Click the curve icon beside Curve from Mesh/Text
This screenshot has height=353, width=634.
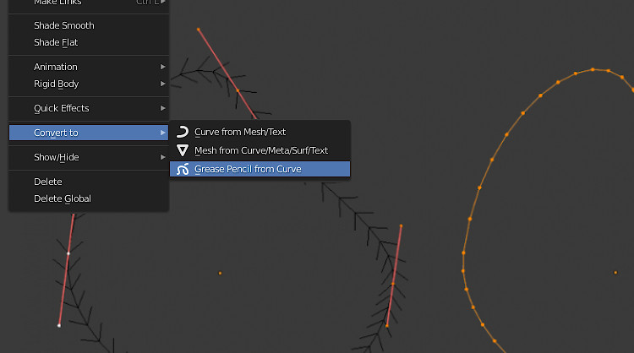pos(182,132)
